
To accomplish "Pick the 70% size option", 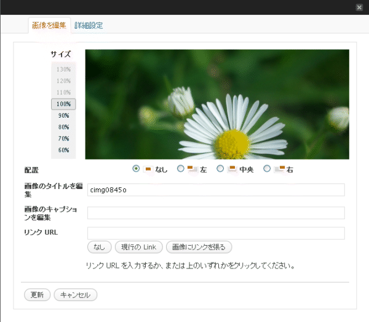I will point(63,139).
